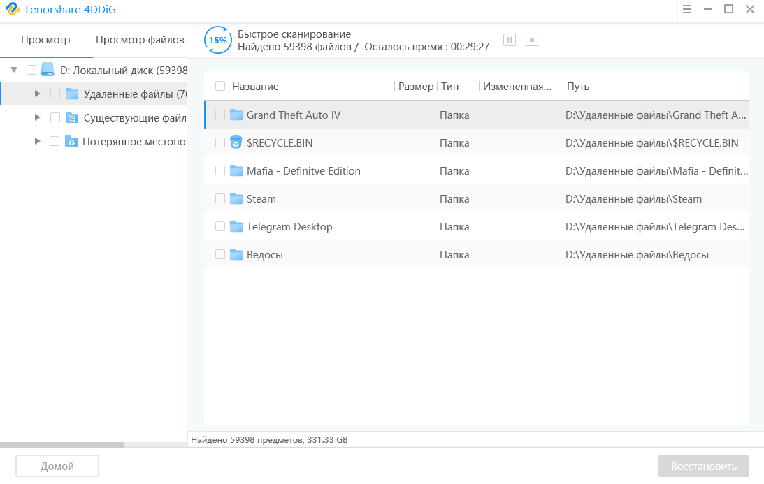The width and height of the screenshot is (764, 484).
Task: Click the Потерянное местоположение folder icon
Action: coord(71,141)
